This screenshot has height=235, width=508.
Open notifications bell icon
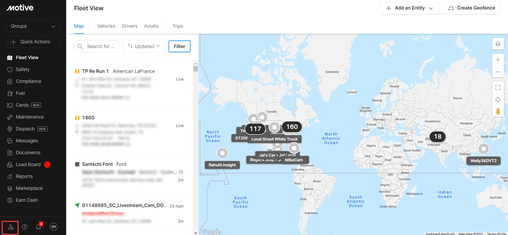click(x=38, y=227)
